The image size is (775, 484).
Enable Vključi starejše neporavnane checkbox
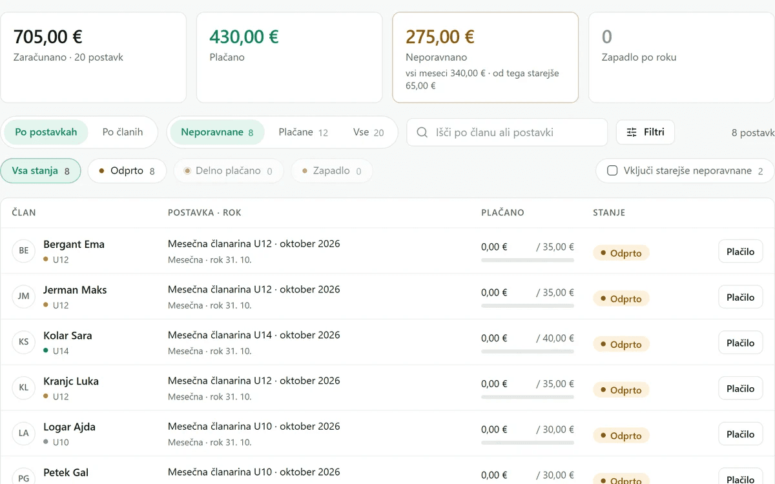(612, 171)
